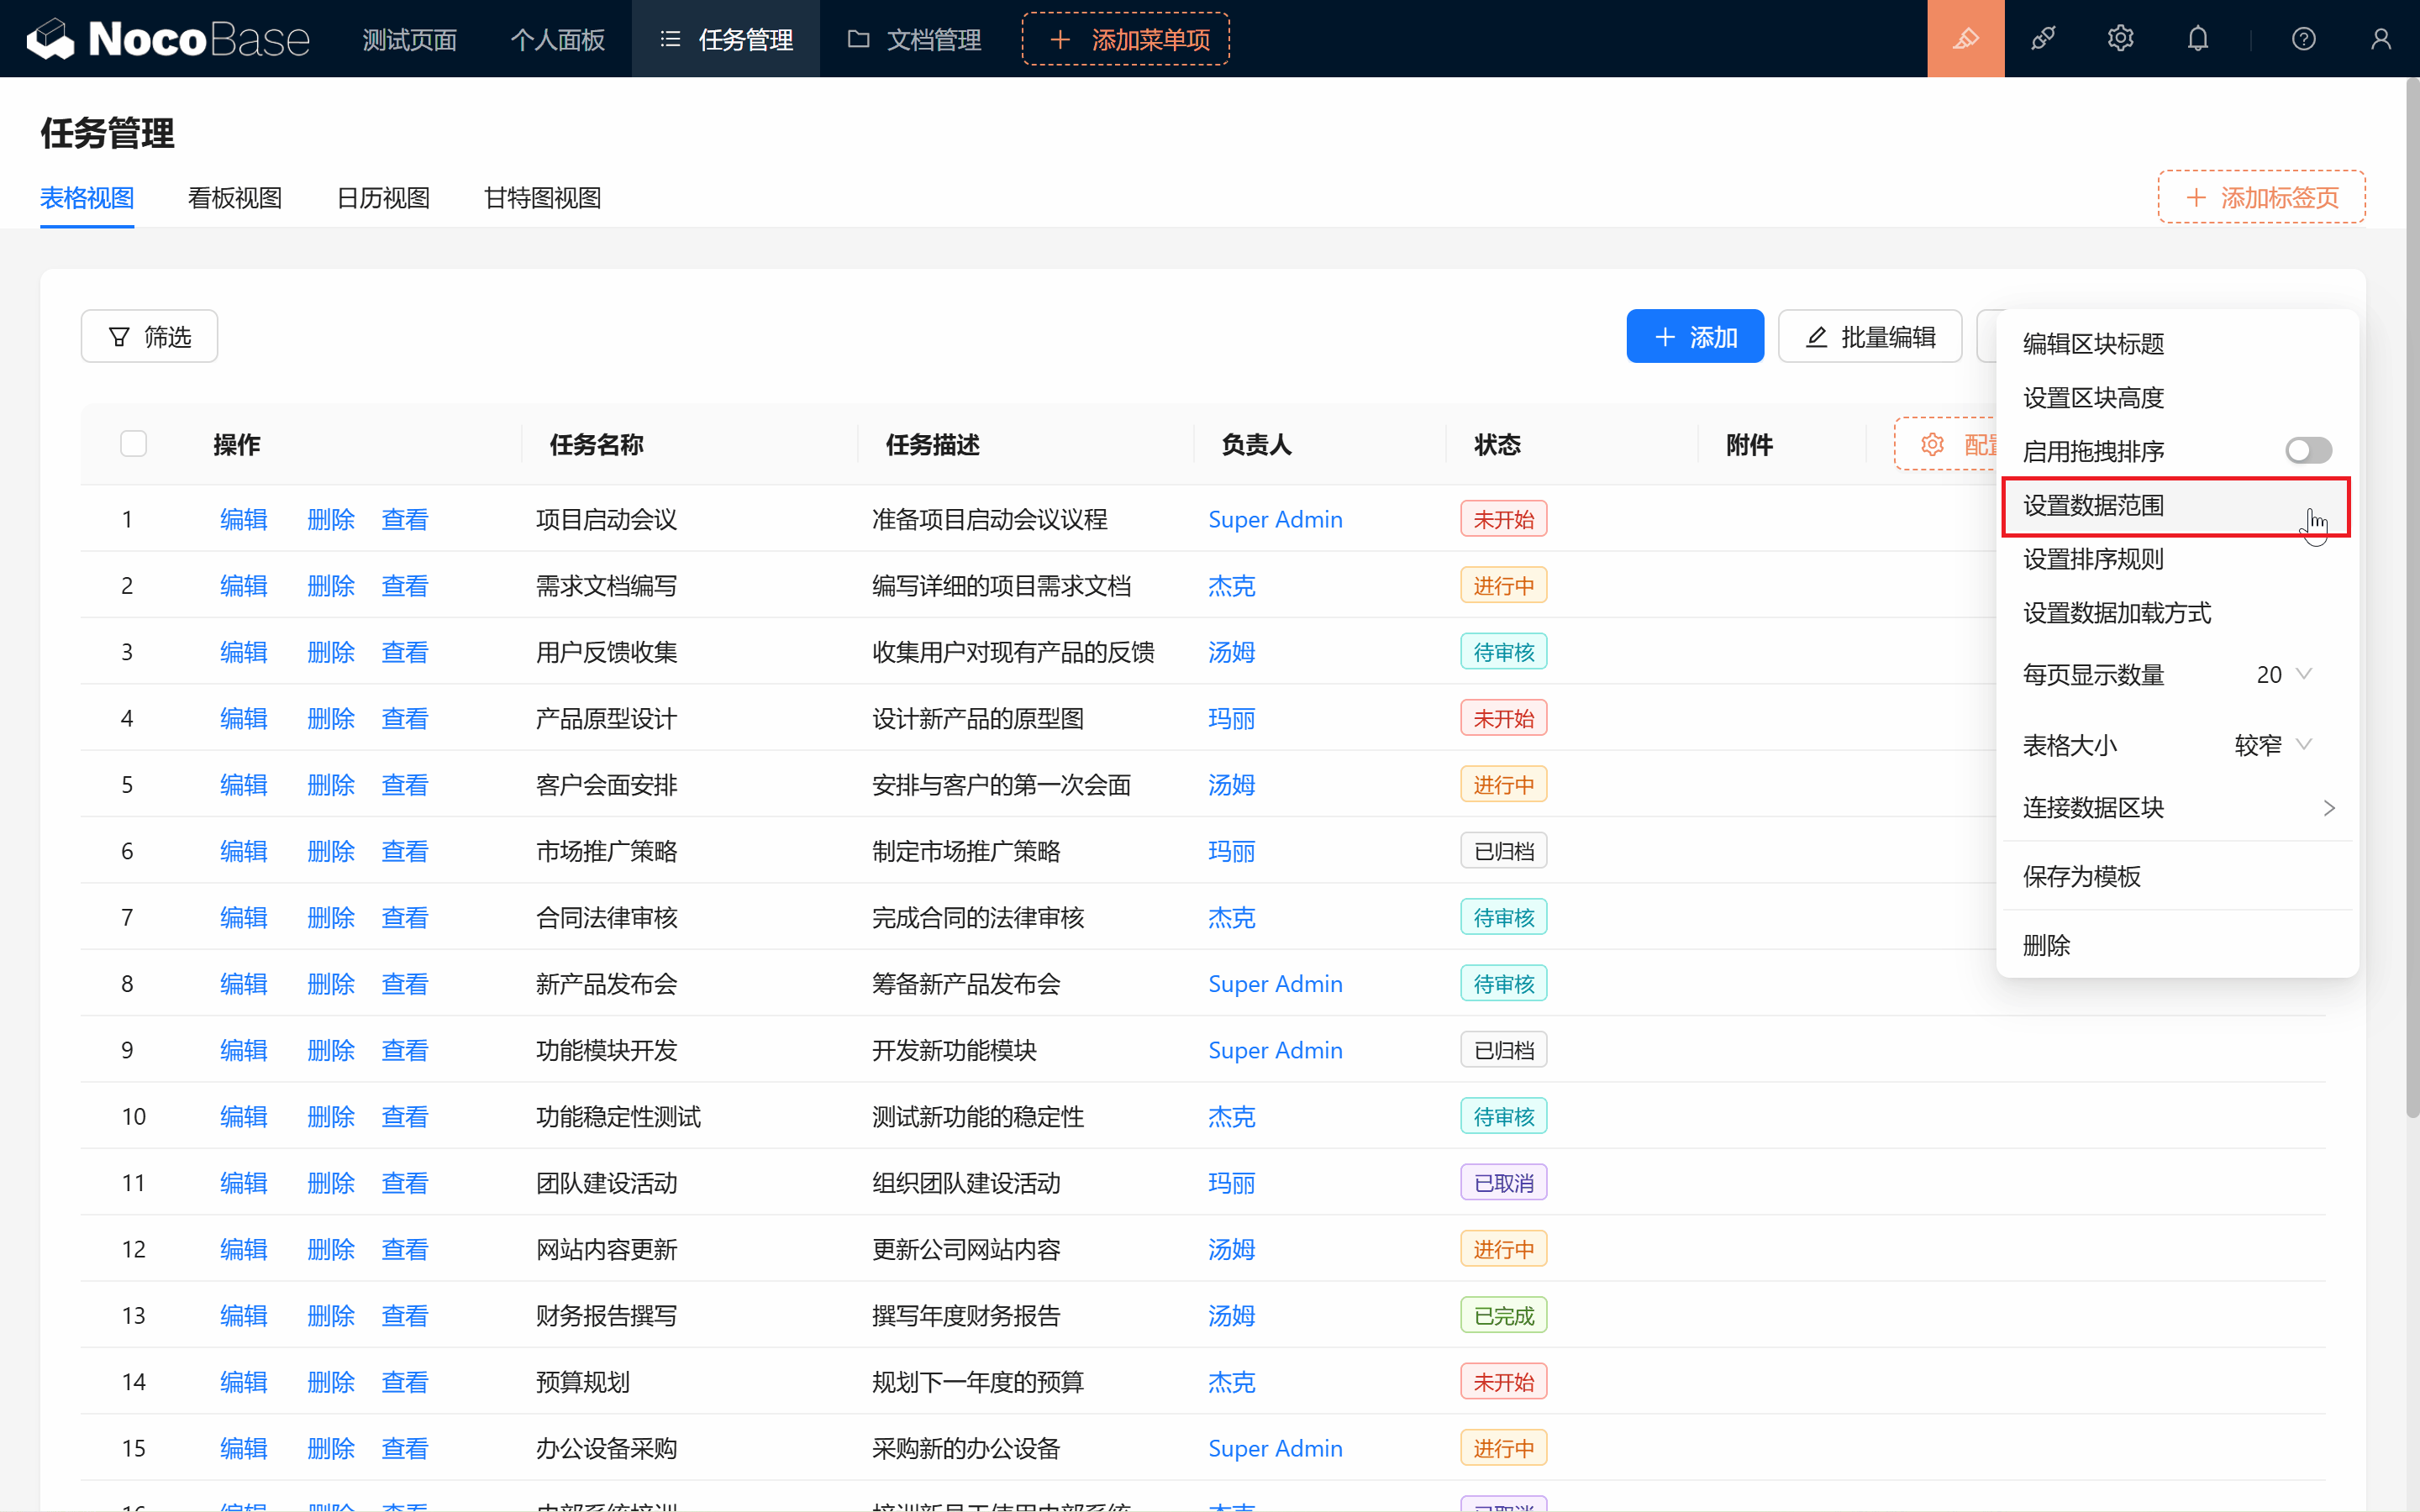Click the list icon beside 任务管理 menu
2420x1512 pixels.
tap(670, 39)
